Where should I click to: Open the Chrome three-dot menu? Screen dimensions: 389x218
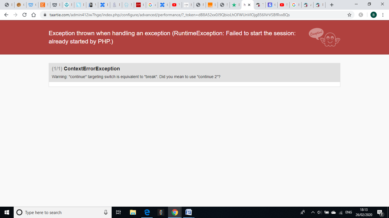click(x=383, y=15)
